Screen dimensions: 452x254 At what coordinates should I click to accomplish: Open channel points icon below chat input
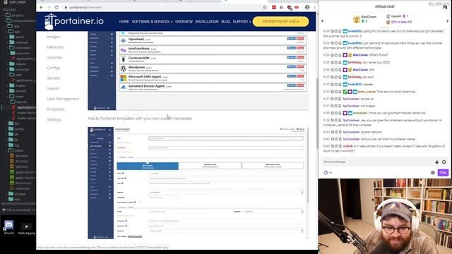pos(326,172)
